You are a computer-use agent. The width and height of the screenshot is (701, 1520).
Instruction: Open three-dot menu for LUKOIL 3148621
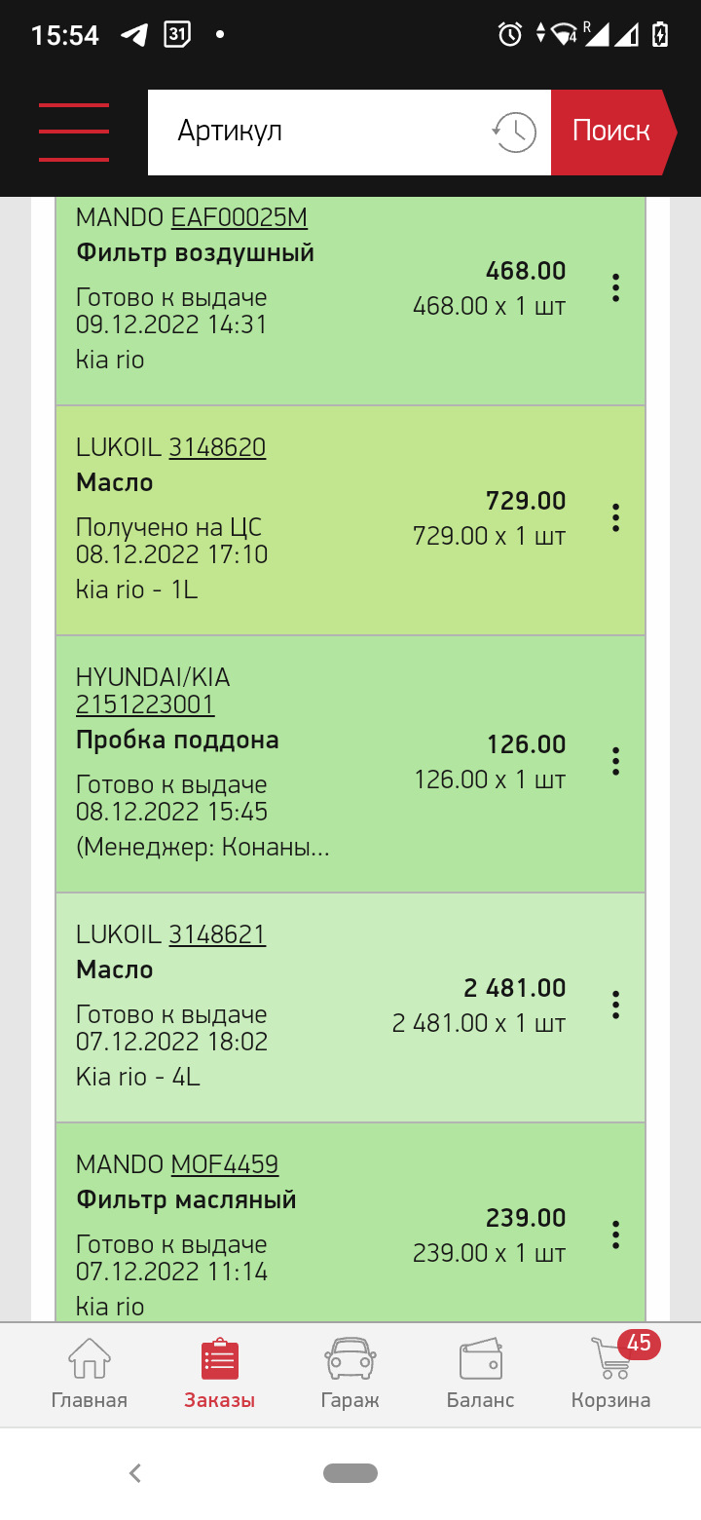click(615, 1005)
